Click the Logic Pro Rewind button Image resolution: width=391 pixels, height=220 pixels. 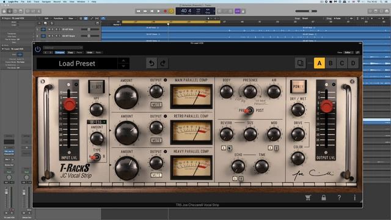click(139, 11)
